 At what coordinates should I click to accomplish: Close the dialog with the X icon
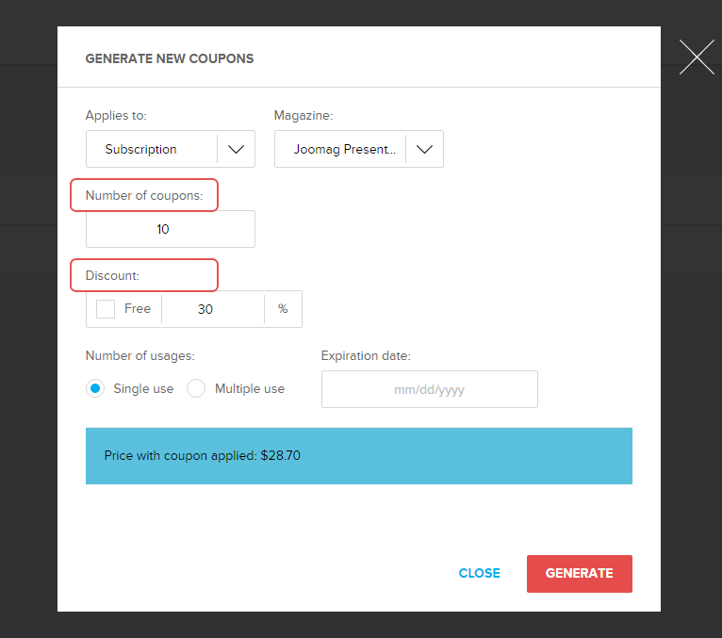[x=697, y=57]
